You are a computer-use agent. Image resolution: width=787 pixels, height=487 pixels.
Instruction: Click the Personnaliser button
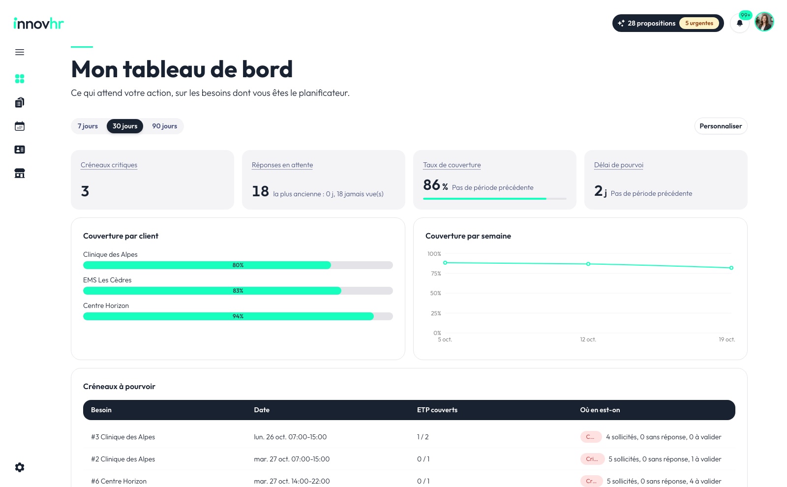tap(721, 126)
